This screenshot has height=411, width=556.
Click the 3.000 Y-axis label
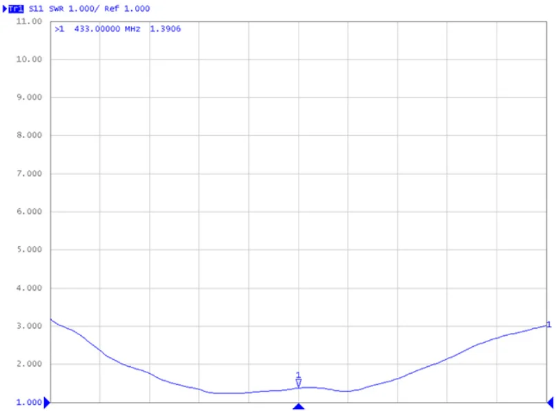(x=29, y=325)
